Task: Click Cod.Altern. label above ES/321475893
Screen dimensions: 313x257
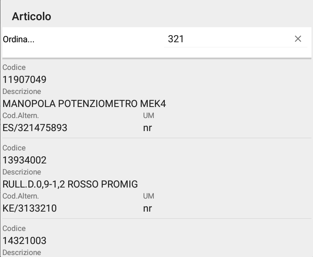Action: coord(20,116)
